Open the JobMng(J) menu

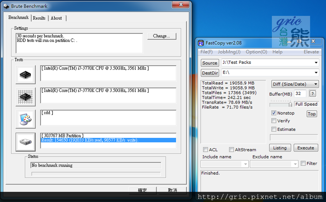pos(229,52)
